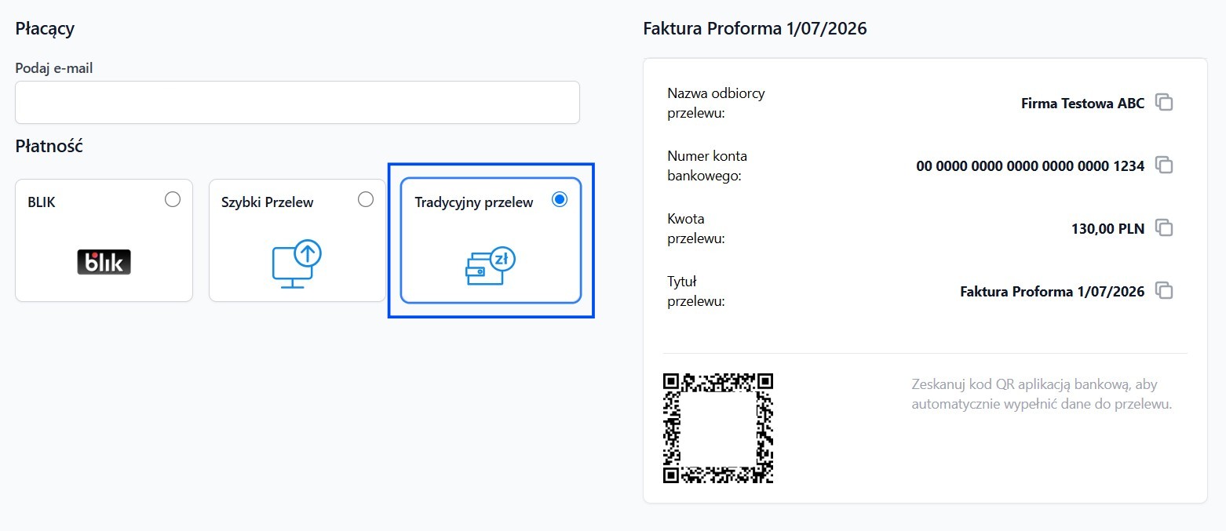Click the transfer title value Faktura Proforma 1/07/2026

1053,291
